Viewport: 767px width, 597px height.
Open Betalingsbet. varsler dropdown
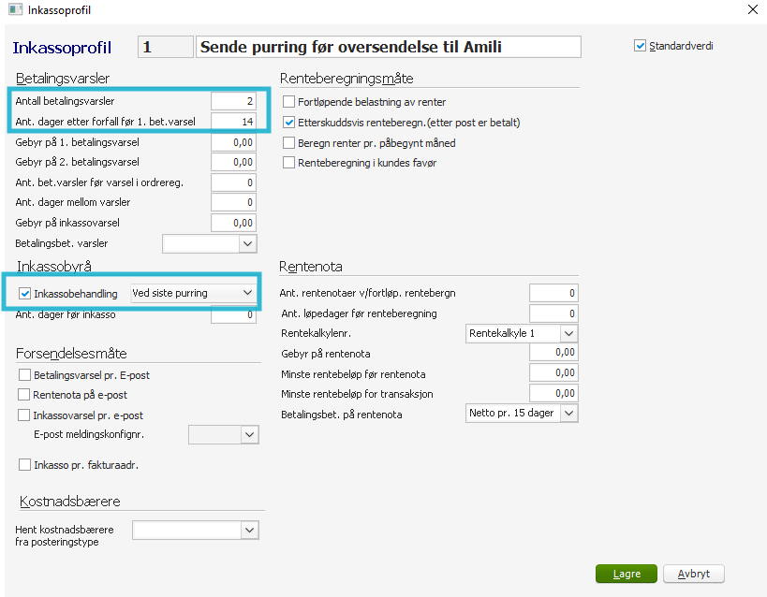[247, 243]
